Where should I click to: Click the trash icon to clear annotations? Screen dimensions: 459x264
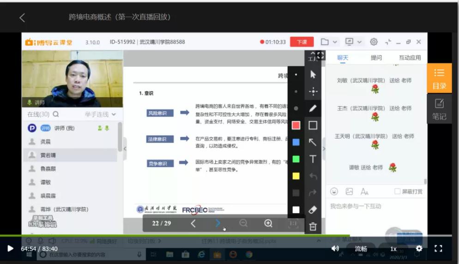(313, 226)
